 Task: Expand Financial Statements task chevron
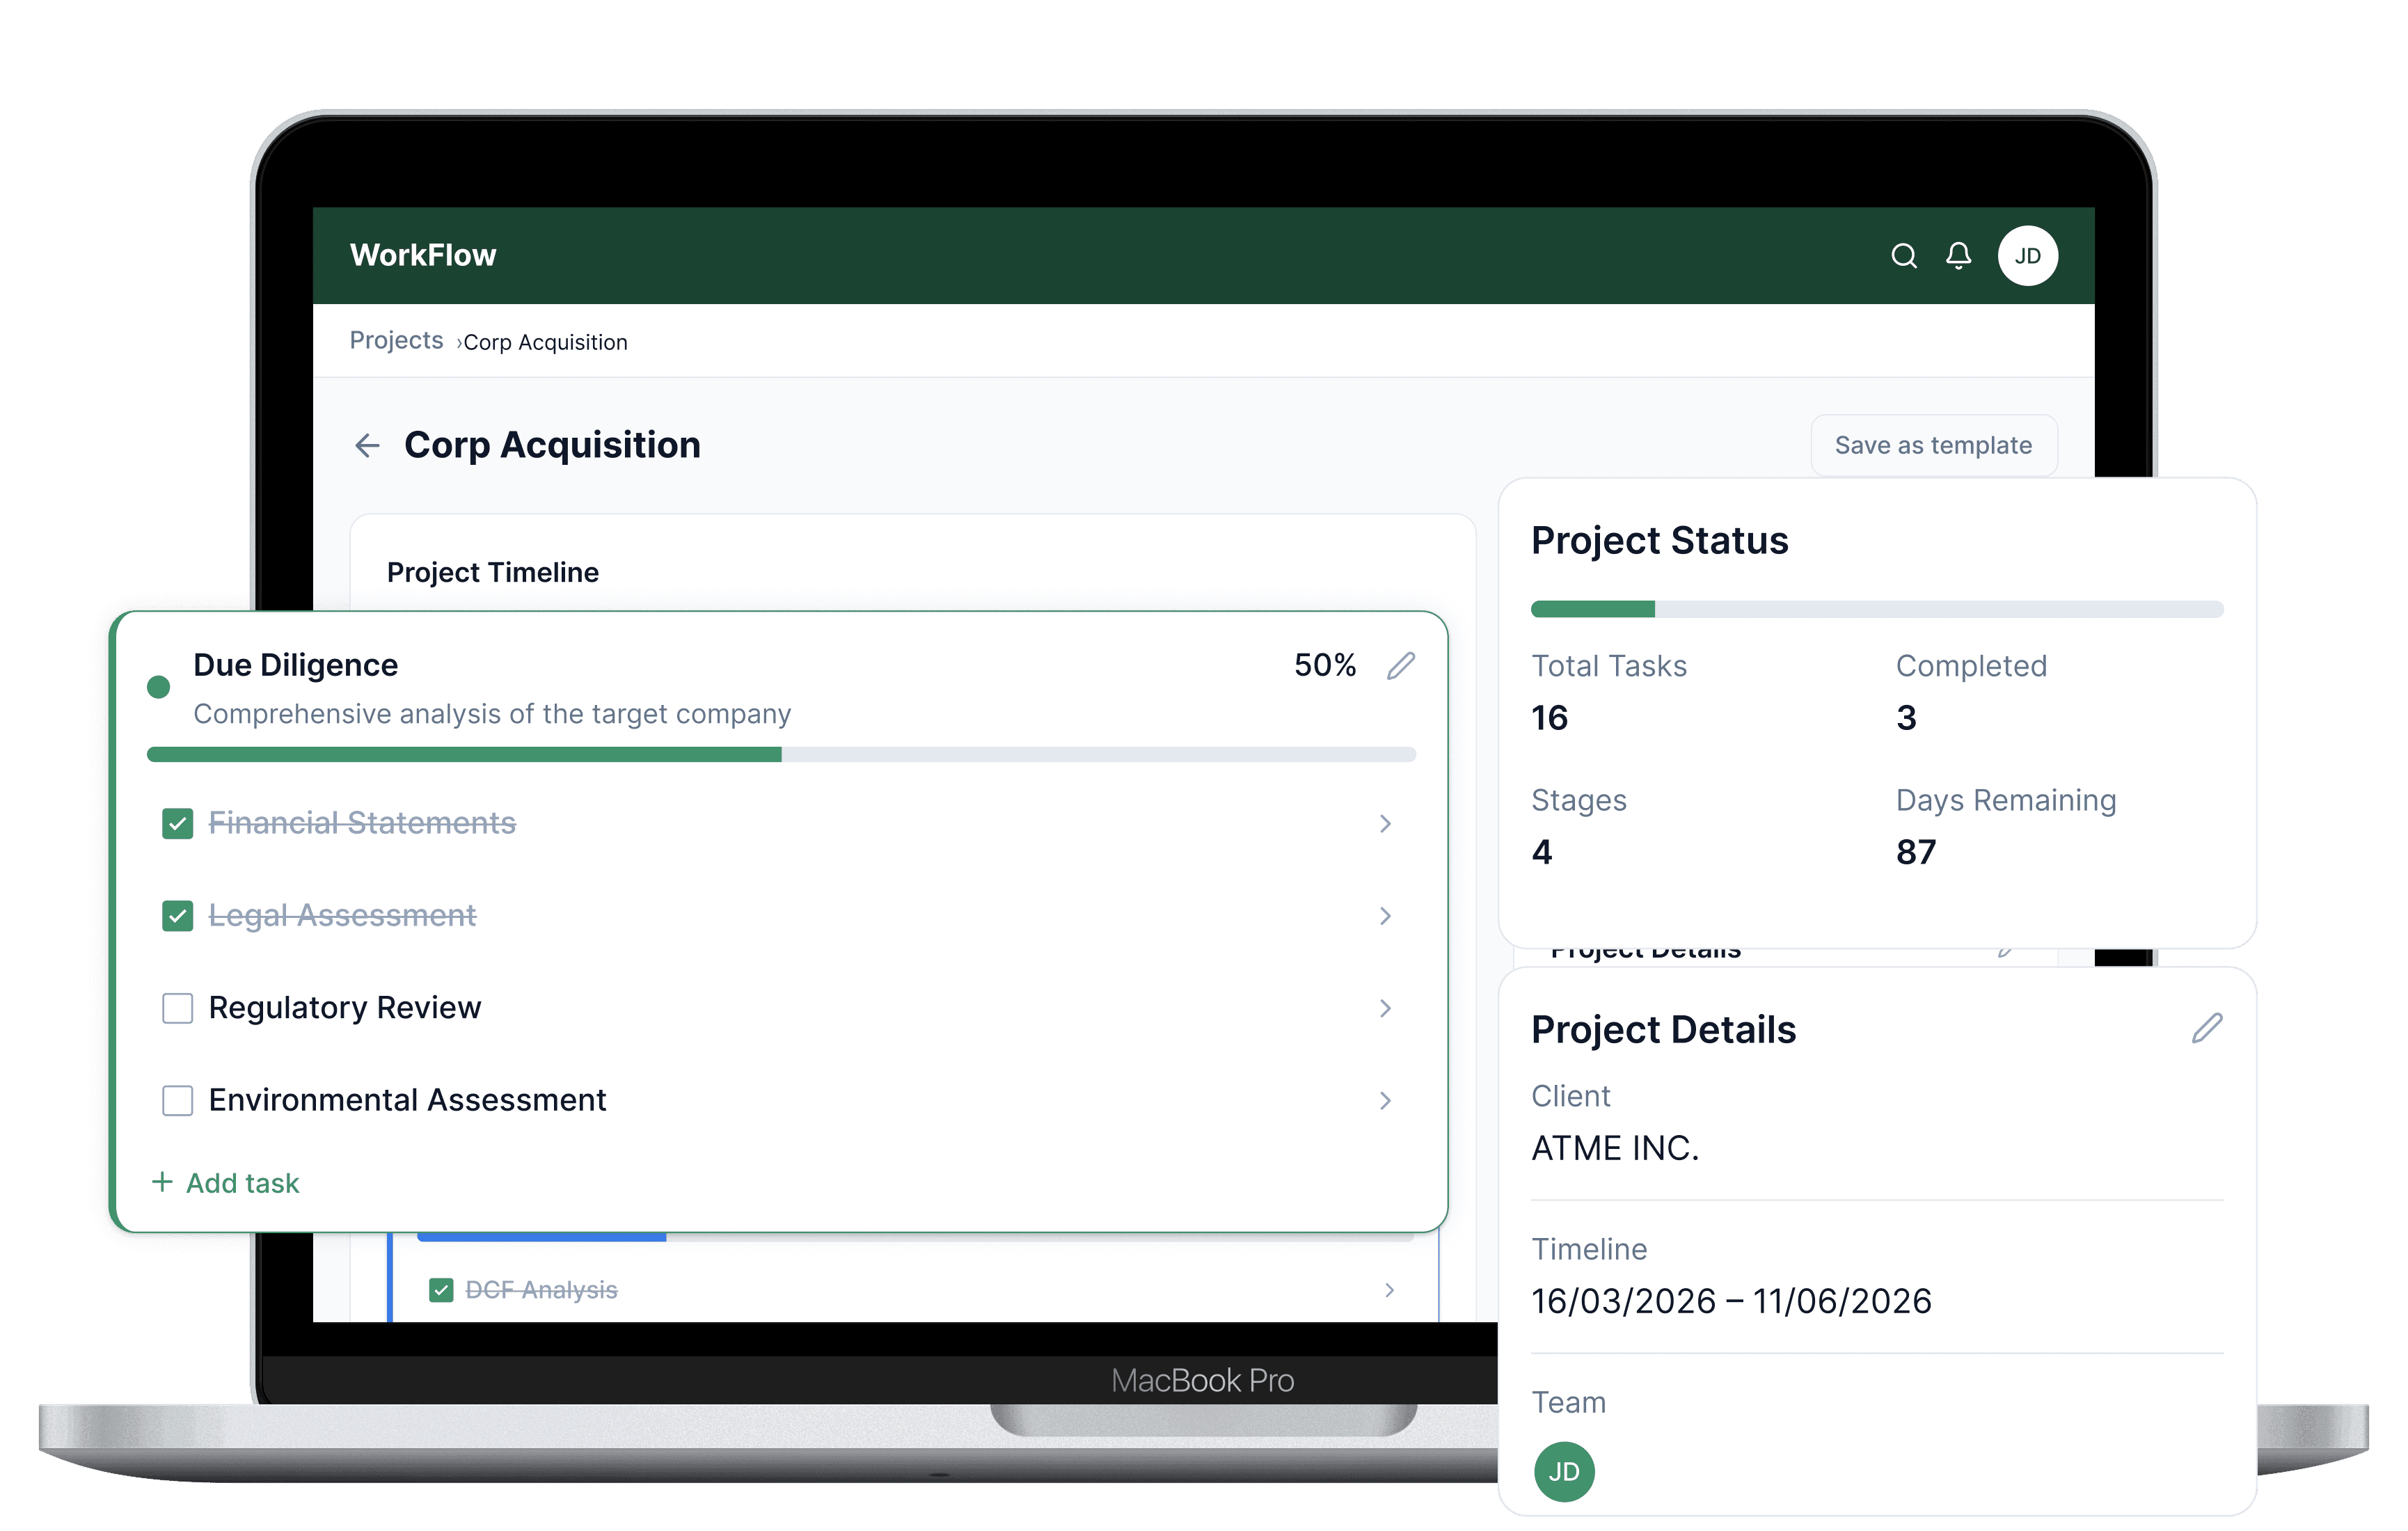point(1385,824)
